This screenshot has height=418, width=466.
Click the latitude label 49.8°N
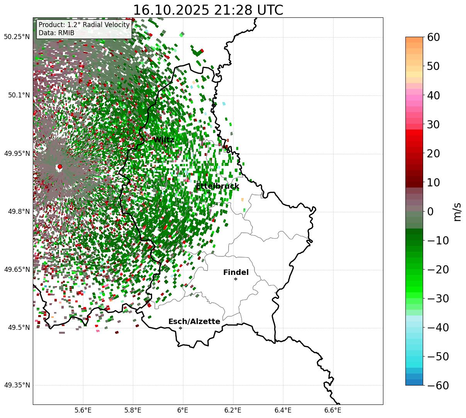pos(19,212)
